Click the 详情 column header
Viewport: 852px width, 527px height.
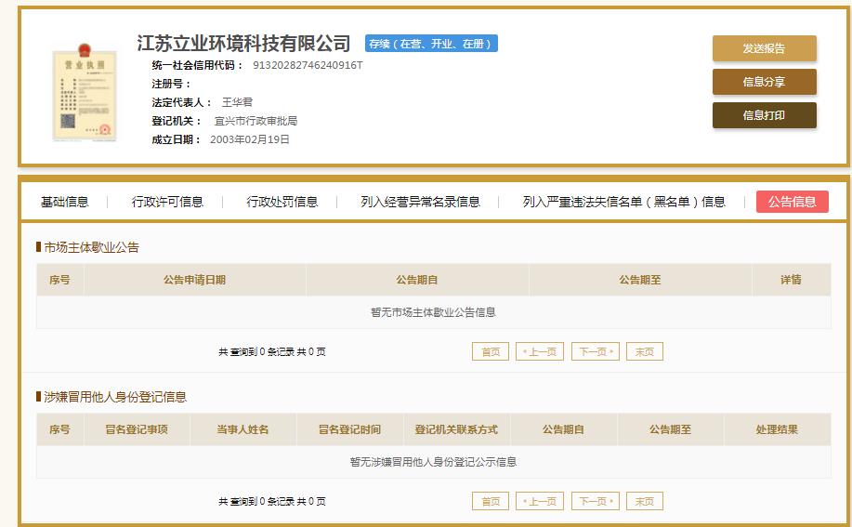click(792, 280)
